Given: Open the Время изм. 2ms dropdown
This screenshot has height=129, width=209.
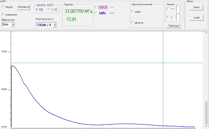Looking at the screenshot, I should [13, 24].
